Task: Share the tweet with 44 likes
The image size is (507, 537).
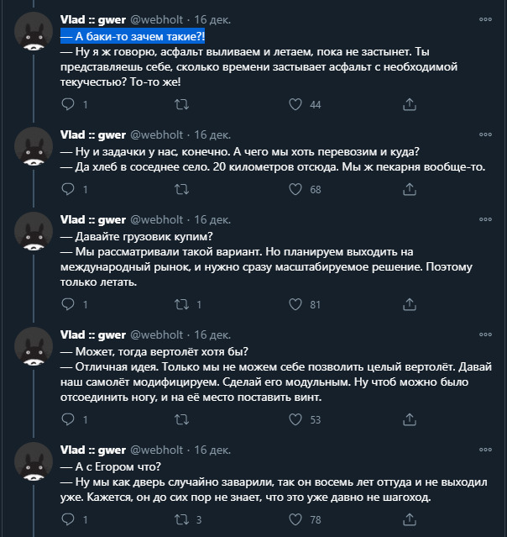Action: [x=410, y=105]
